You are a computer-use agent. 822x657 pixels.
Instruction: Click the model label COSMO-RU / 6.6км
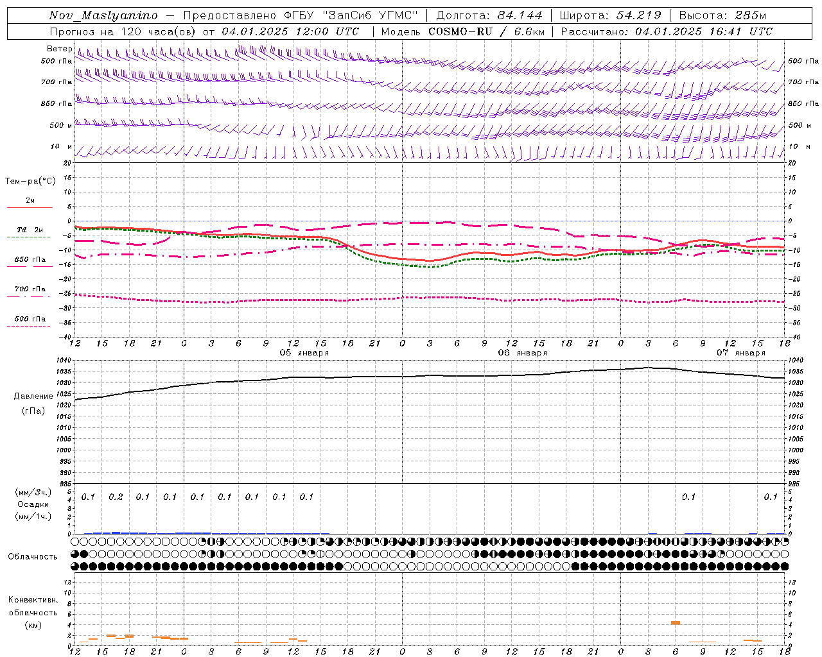coord(486,31)
